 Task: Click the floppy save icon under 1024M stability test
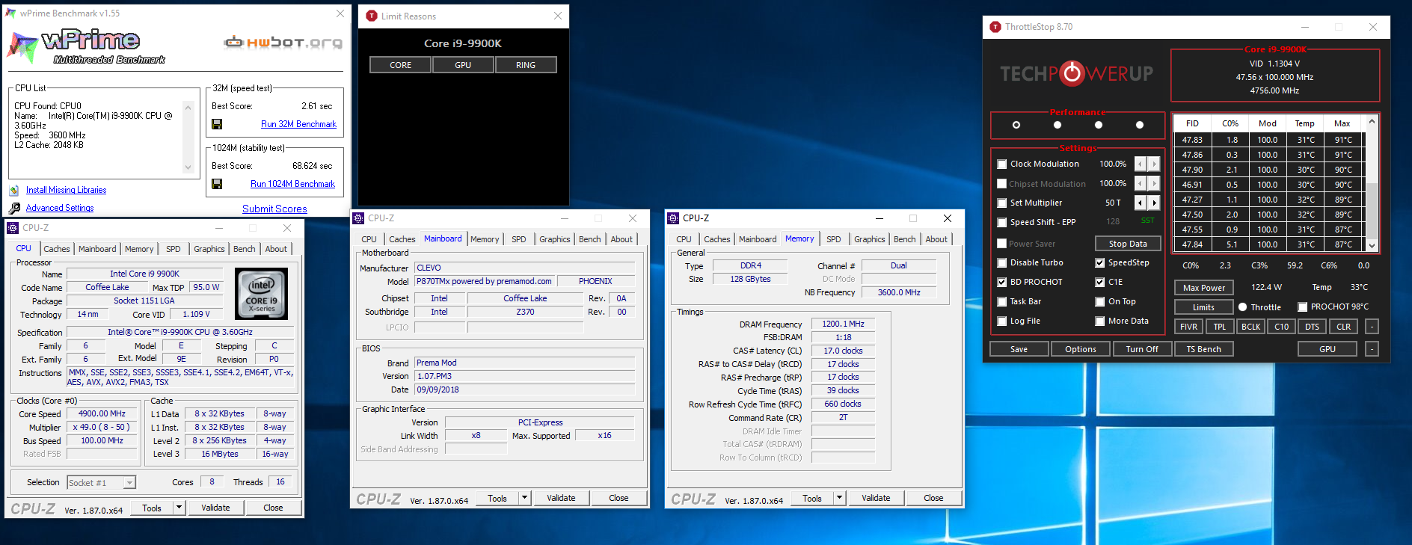pyautogui.click(x=217, y=184)
